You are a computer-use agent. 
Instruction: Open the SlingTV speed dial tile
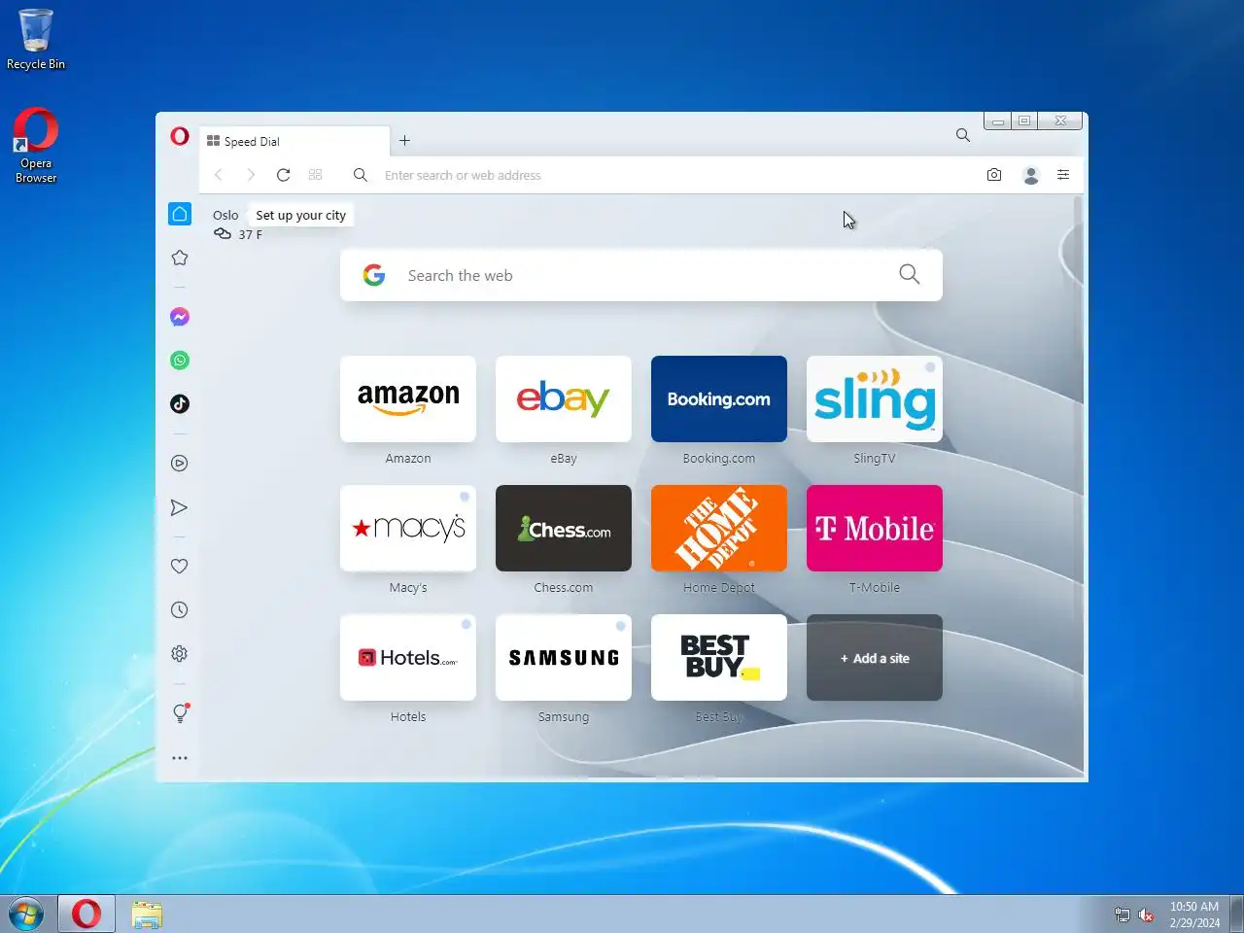coord(875,398)
